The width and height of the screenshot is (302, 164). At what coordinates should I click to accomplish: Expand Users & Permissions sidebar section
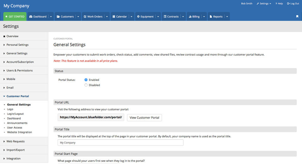tap(20, 71)
